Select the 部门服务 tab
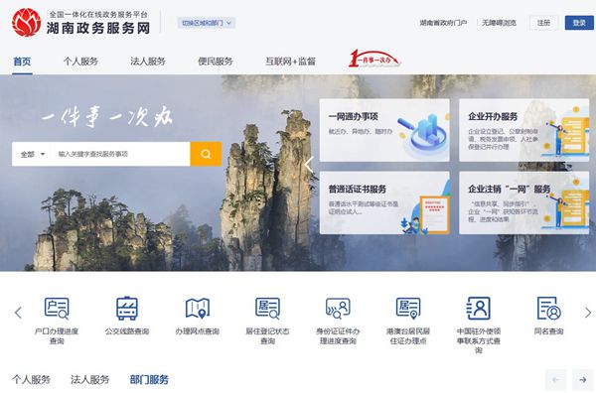596x393 pixels. pos(149,379)
